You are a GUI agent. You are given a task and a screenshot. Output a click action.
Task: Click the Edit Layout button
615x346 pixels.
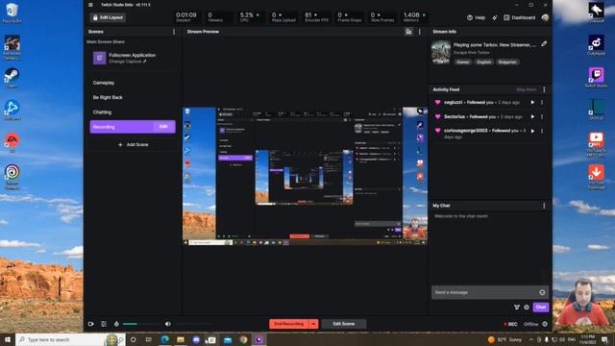(x=108, y=17)
